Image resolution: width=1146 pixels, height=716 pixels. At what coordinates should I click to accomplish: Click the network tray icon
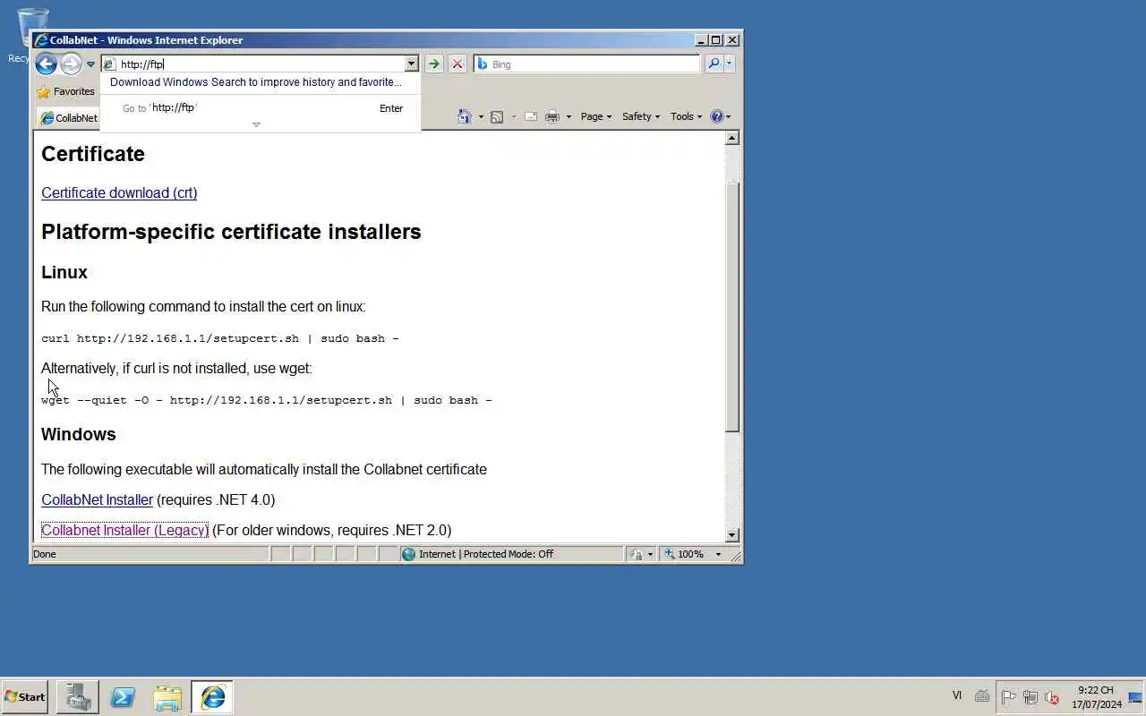pos(1031,697)
